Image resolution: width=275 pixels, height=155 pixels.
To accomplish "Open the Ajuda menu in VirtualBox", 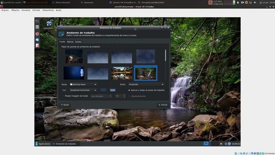I will pyautogui.click(x=58, y=10).
